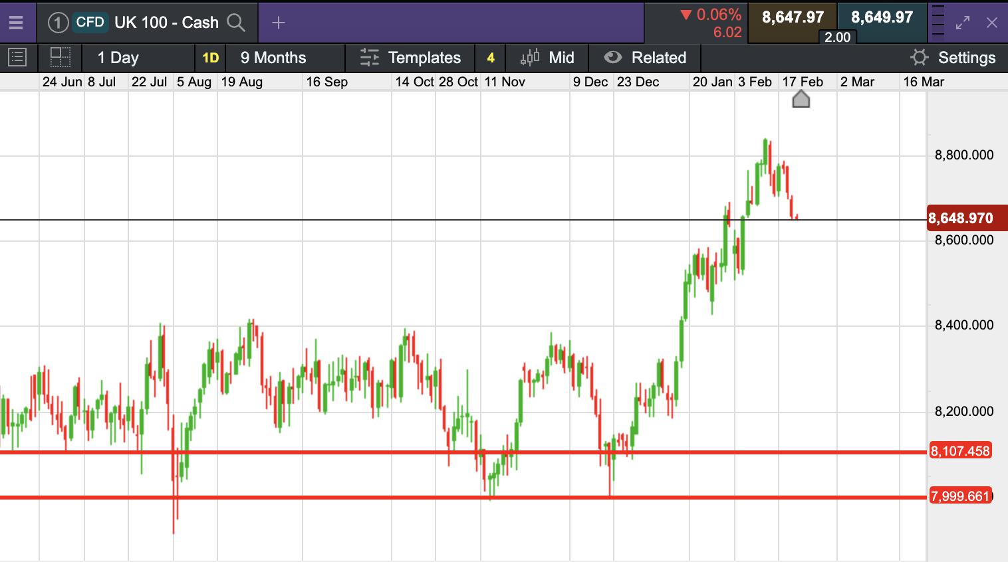Screen dimensions: 1008x562
Task: Click the sell price 8,647.97
Action: [793, 17]
